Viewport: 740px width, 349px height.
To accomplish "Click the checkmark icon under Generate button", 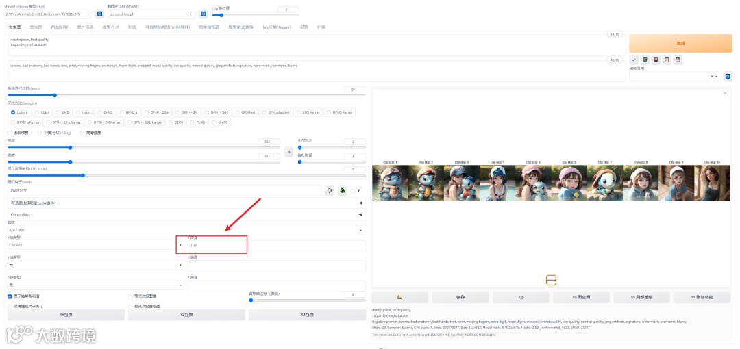I will coord(634,60).
